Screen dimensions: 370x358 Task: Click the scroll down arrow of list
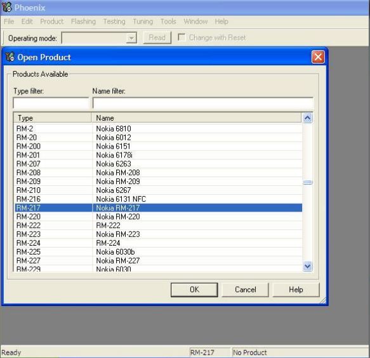307,266
